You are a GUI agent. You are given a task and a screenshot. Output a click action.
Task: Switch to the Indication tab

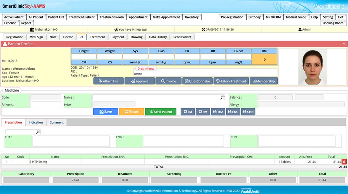coord(36,122)
